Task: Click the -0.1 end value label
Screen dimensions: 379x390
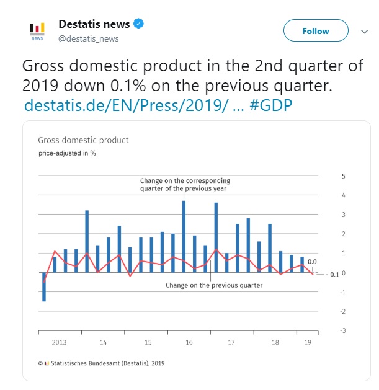Action: [334, 274]
